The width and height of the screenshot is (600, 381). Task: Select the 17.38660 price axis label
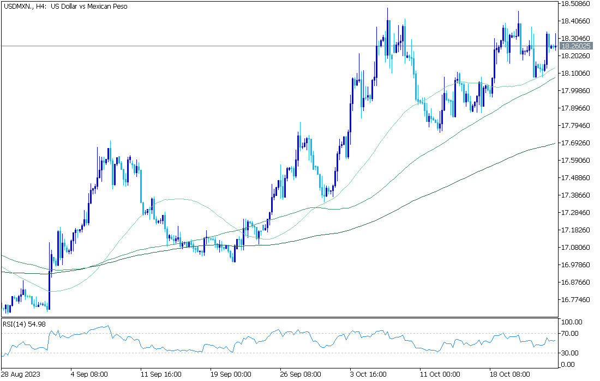(x=576, y=195)
